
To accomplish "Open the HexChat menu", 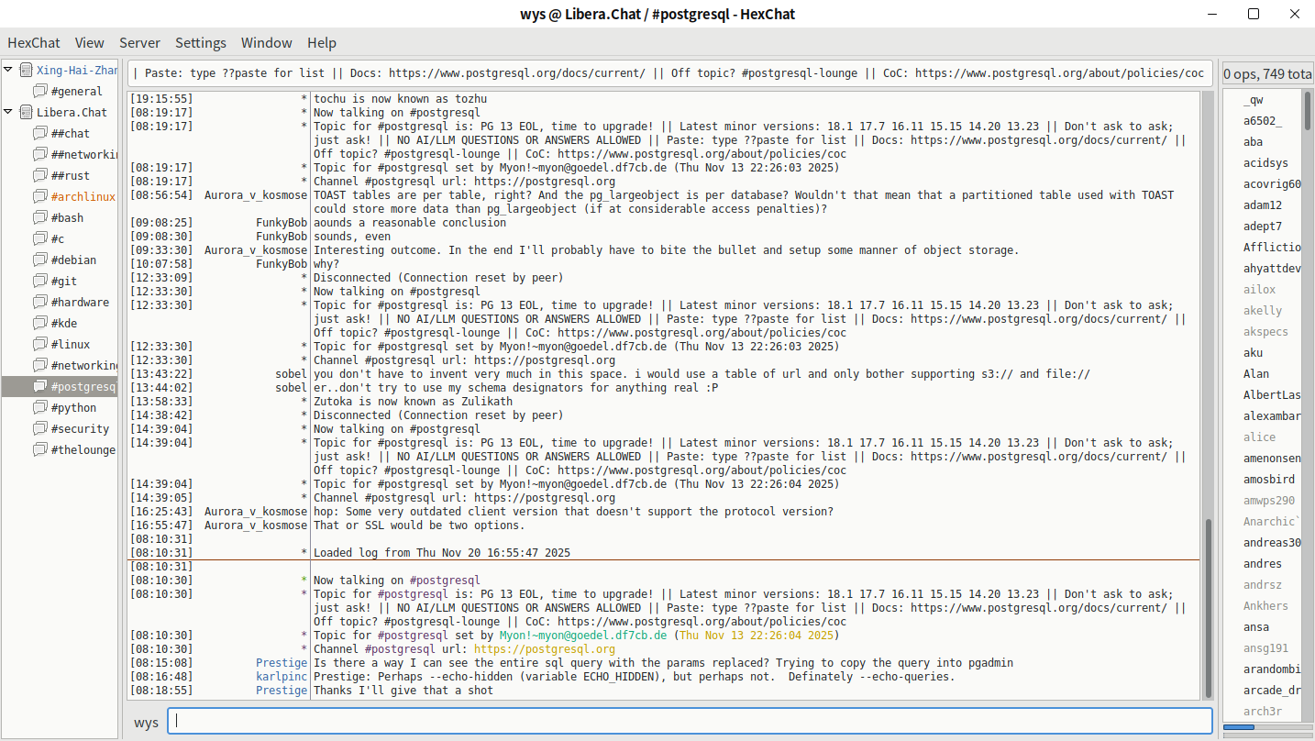I will pos(34,43).
